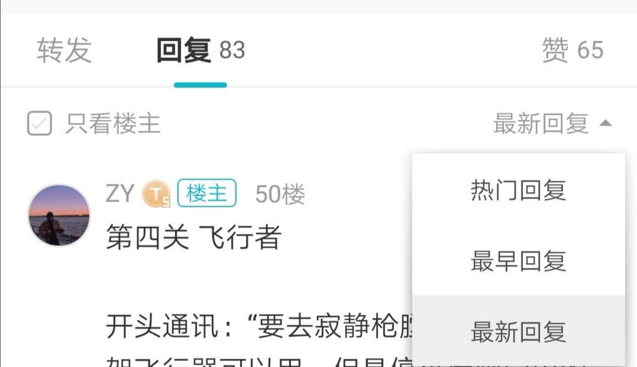Click the number 65 beside 赞

click(x=590, y=50)
